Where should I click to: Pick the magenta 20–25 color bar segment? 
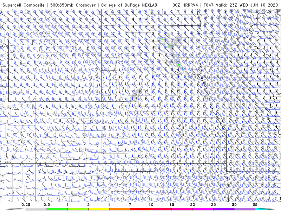tap(203, 209)
